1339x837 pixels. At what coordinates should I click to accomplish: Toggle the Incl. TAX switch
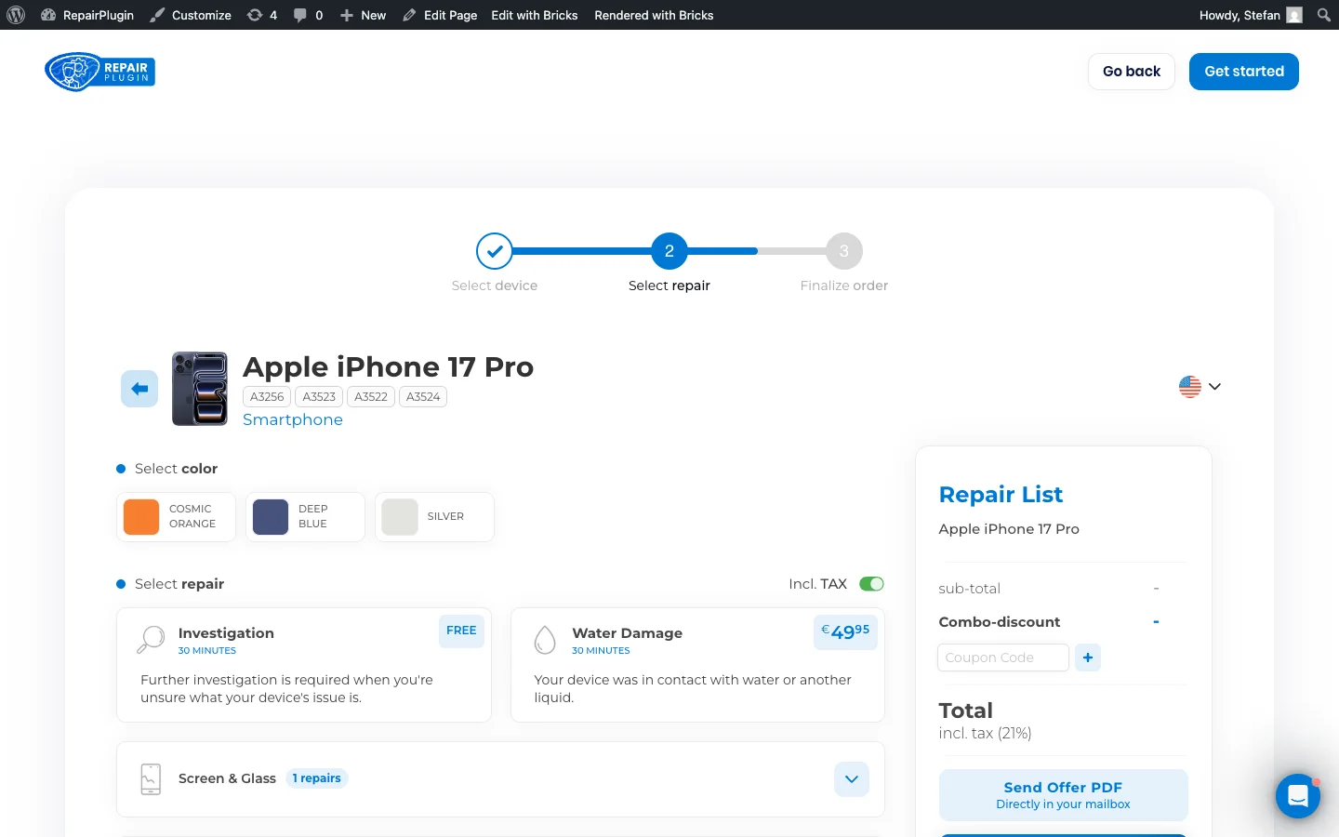tap(871, 584)
